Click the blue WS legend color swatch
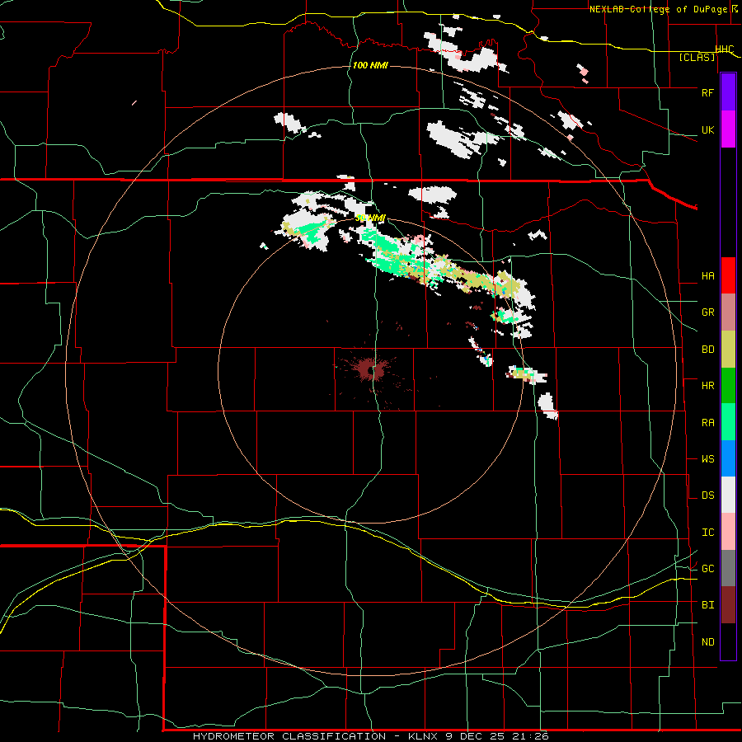Viewport: 742px width, 742px height. click(x=728, y=458)
